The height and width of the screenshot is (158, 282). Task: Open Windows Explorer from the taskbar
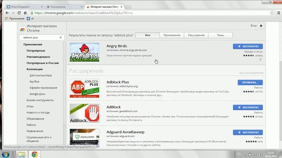(22, 154)
